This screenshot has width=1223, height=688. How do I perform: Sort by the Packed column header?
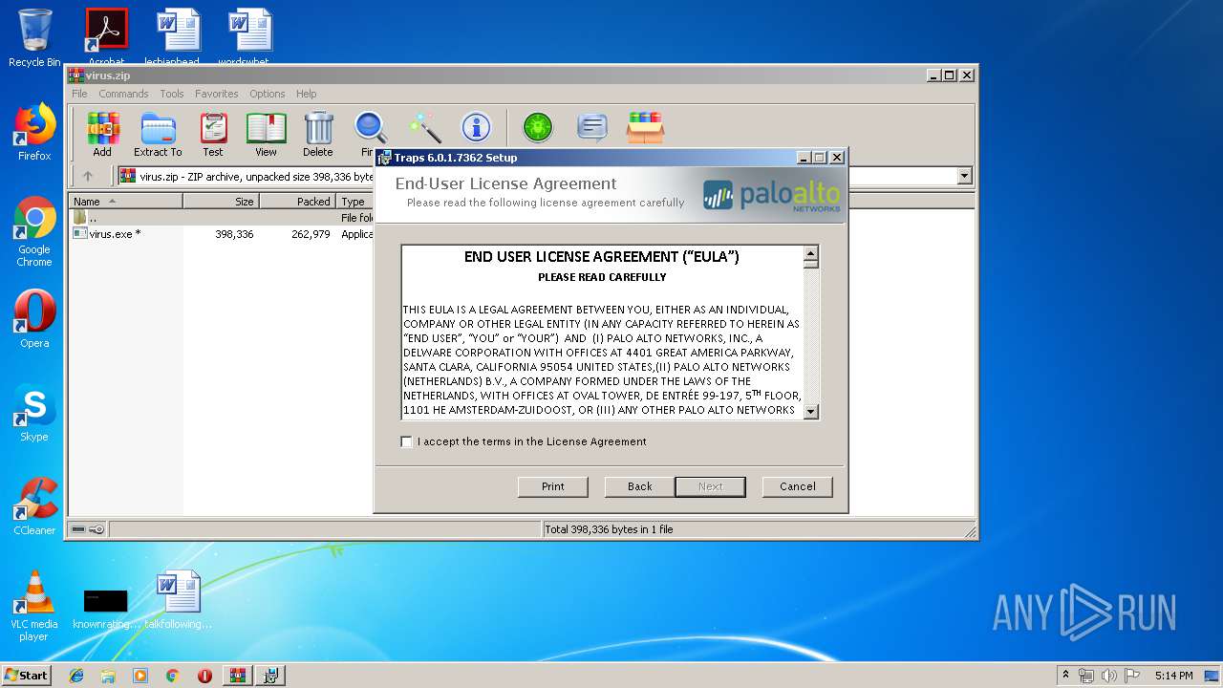coord(297,202)
